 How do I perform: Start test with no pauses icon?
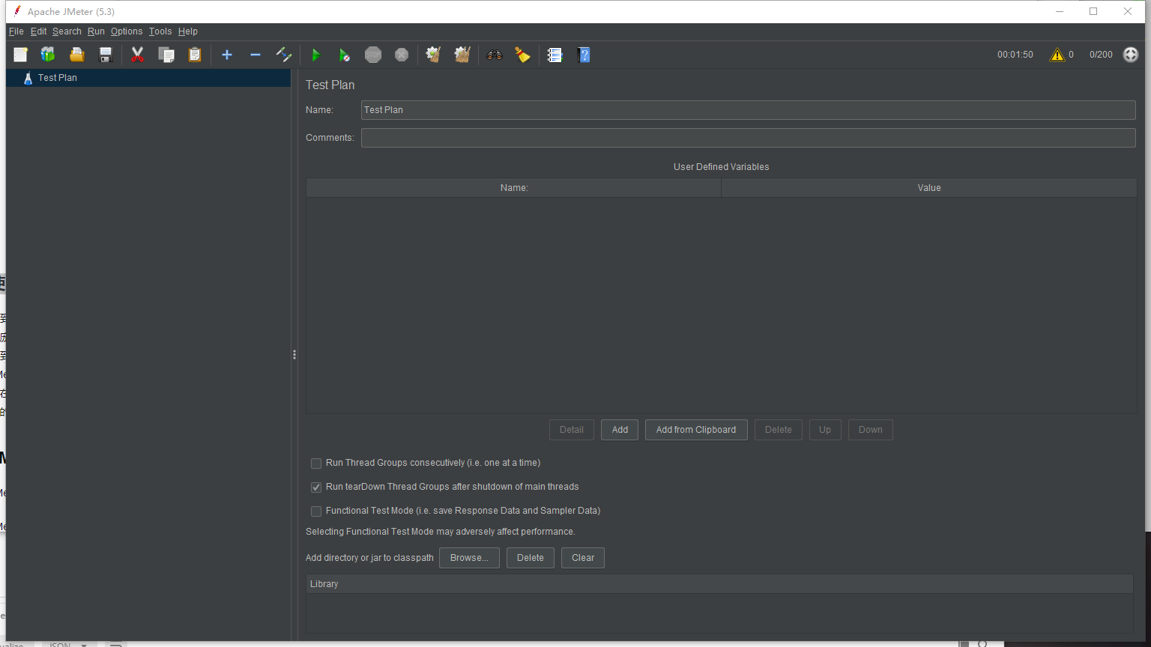344,55
